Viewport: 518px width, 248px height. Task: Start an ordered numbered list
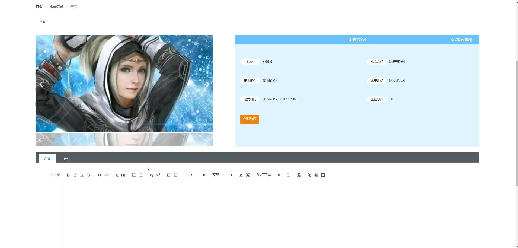pos(134,175)
